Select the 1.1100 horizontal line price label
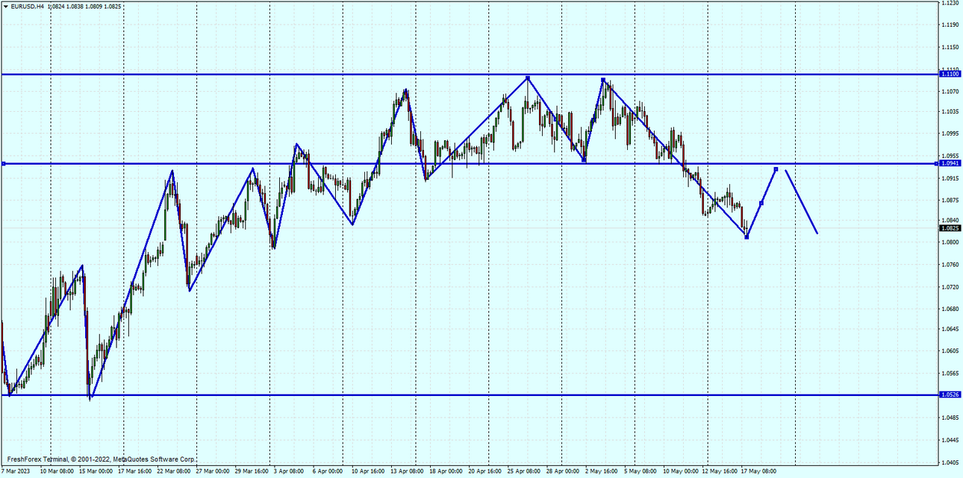This screenshot has width=963, height=478. coord(950,74)
